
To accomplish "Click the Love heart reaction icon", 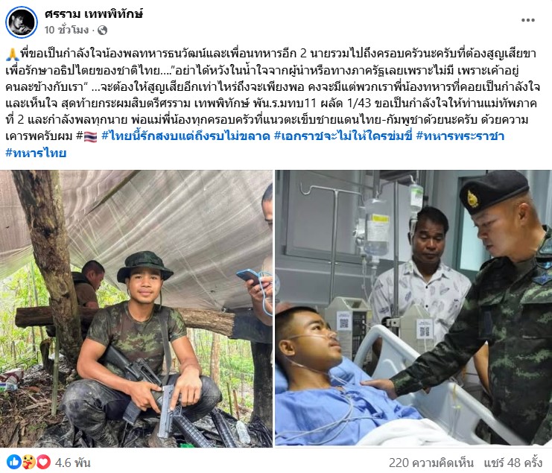I will tap(44, 462).
